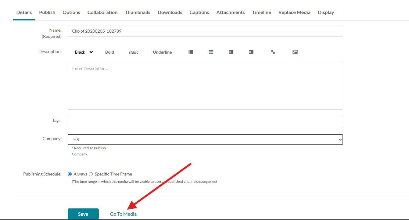This screenshot has width=409, height=220.
Task: Click into the Tags input field
Action: click(x=205, y=122)
